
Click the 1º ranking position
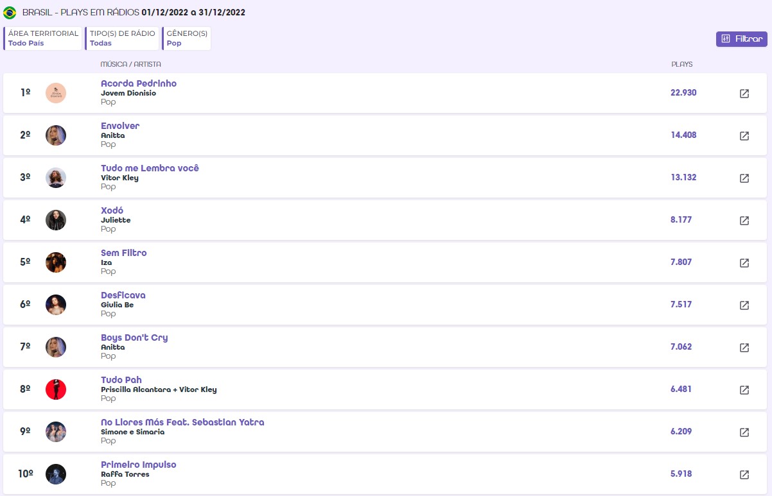click(26, 93)
